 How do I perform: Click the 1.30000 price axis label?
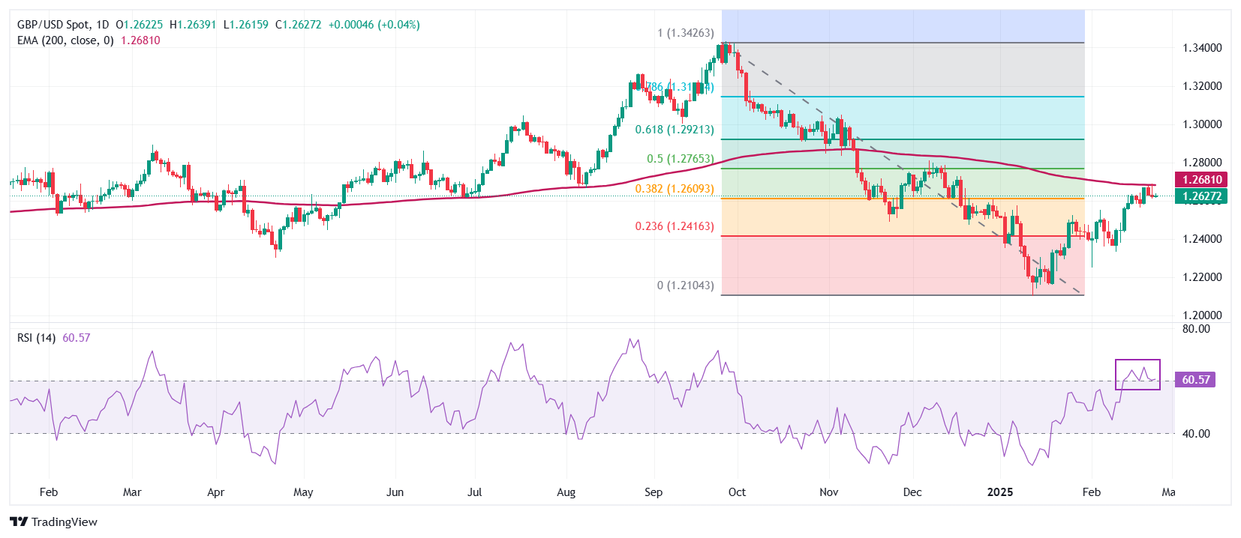(1202, 124)
